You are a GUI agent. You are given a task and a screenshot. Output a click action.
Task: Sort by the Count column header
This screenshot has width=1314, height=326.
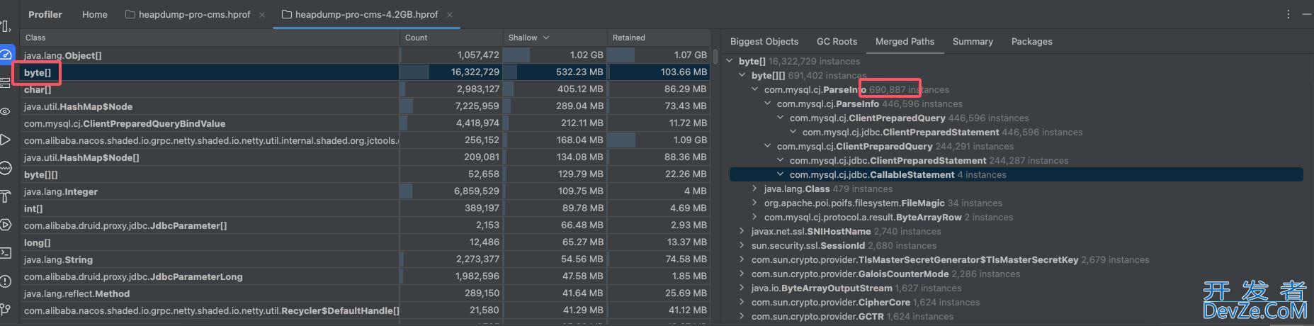pos(451,38)
